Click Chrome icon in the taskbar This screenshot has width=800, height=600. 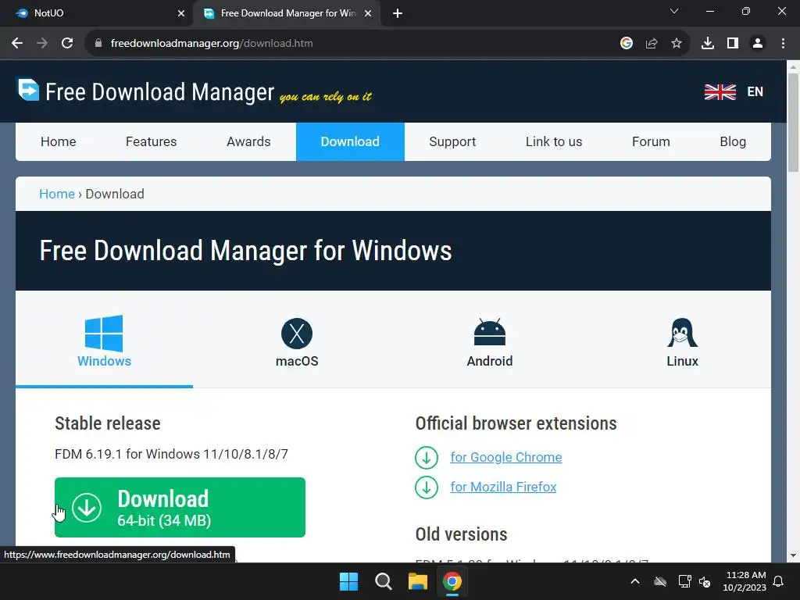pyautogui.click(x=452, y=581)
